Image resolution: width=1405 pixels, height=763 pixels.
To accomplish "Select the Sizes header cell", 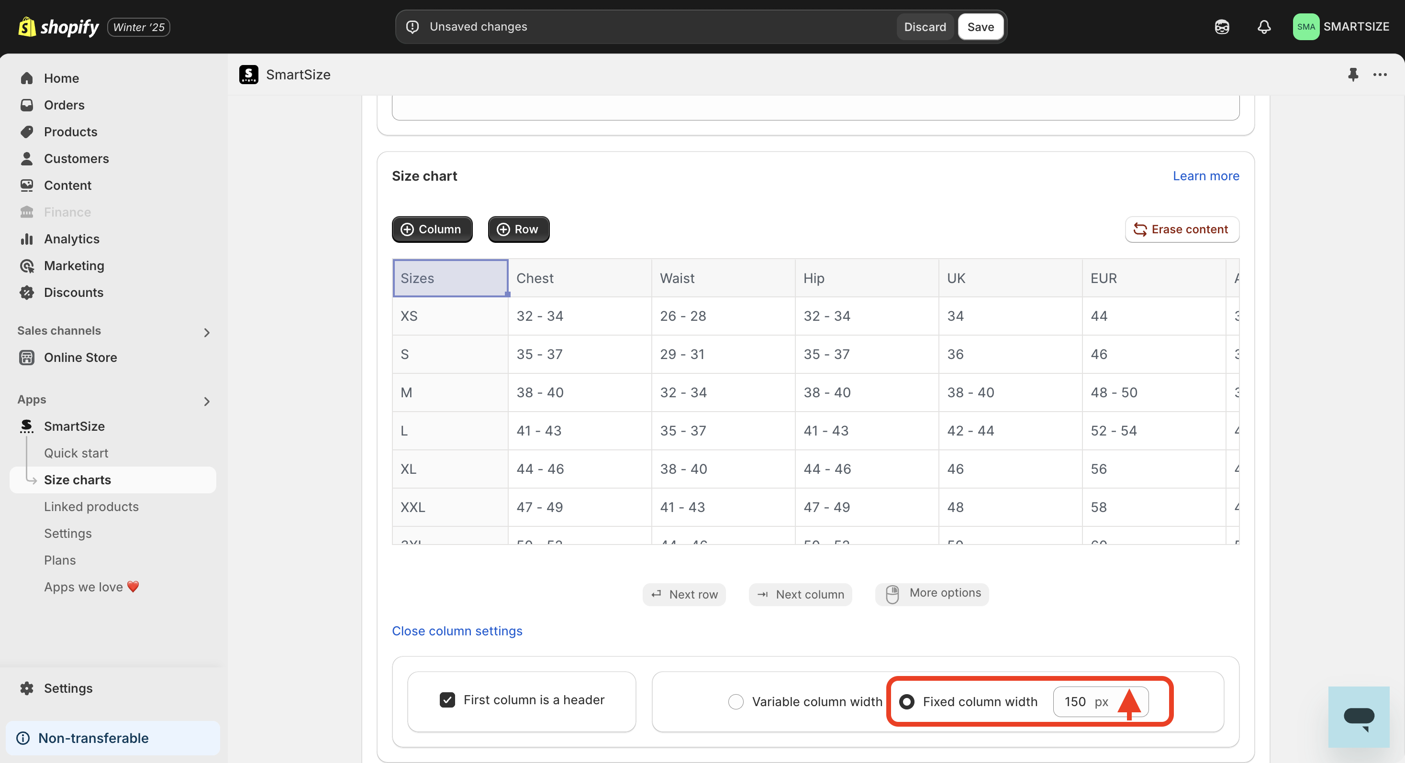I will point(450,278).
